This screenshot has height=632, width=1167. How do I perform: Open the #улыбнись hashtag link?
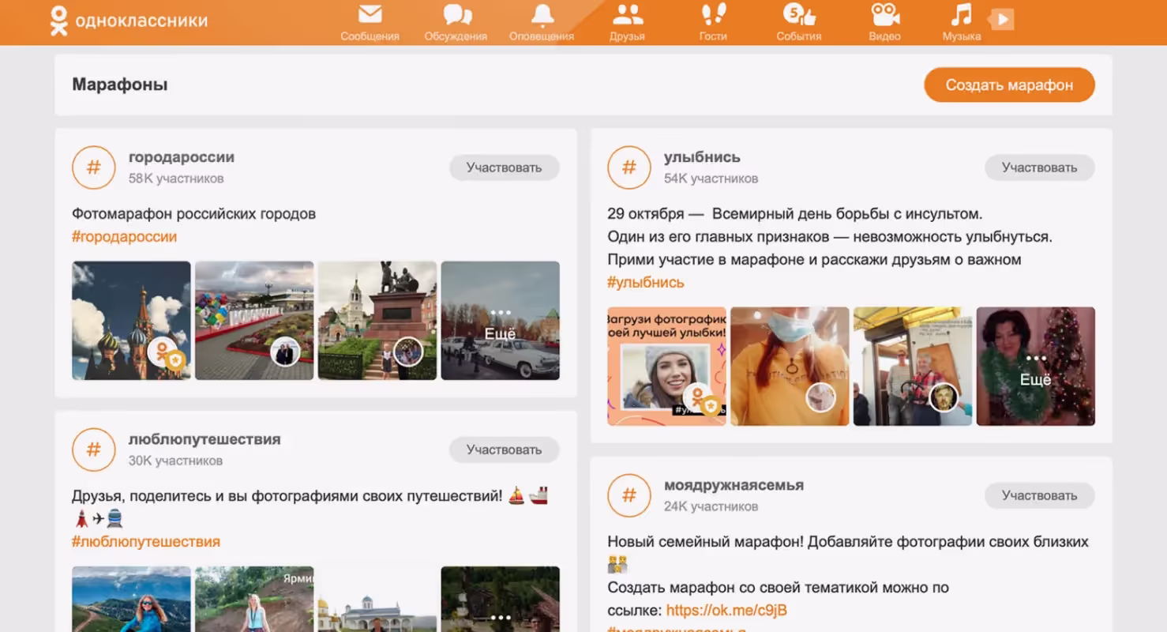[x=645, y=282]
